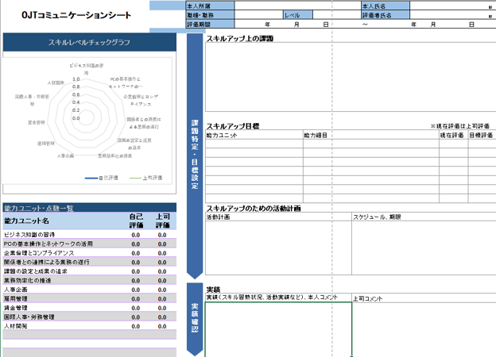Click the スキルアップ上の課題 heading

pos(240,39)
